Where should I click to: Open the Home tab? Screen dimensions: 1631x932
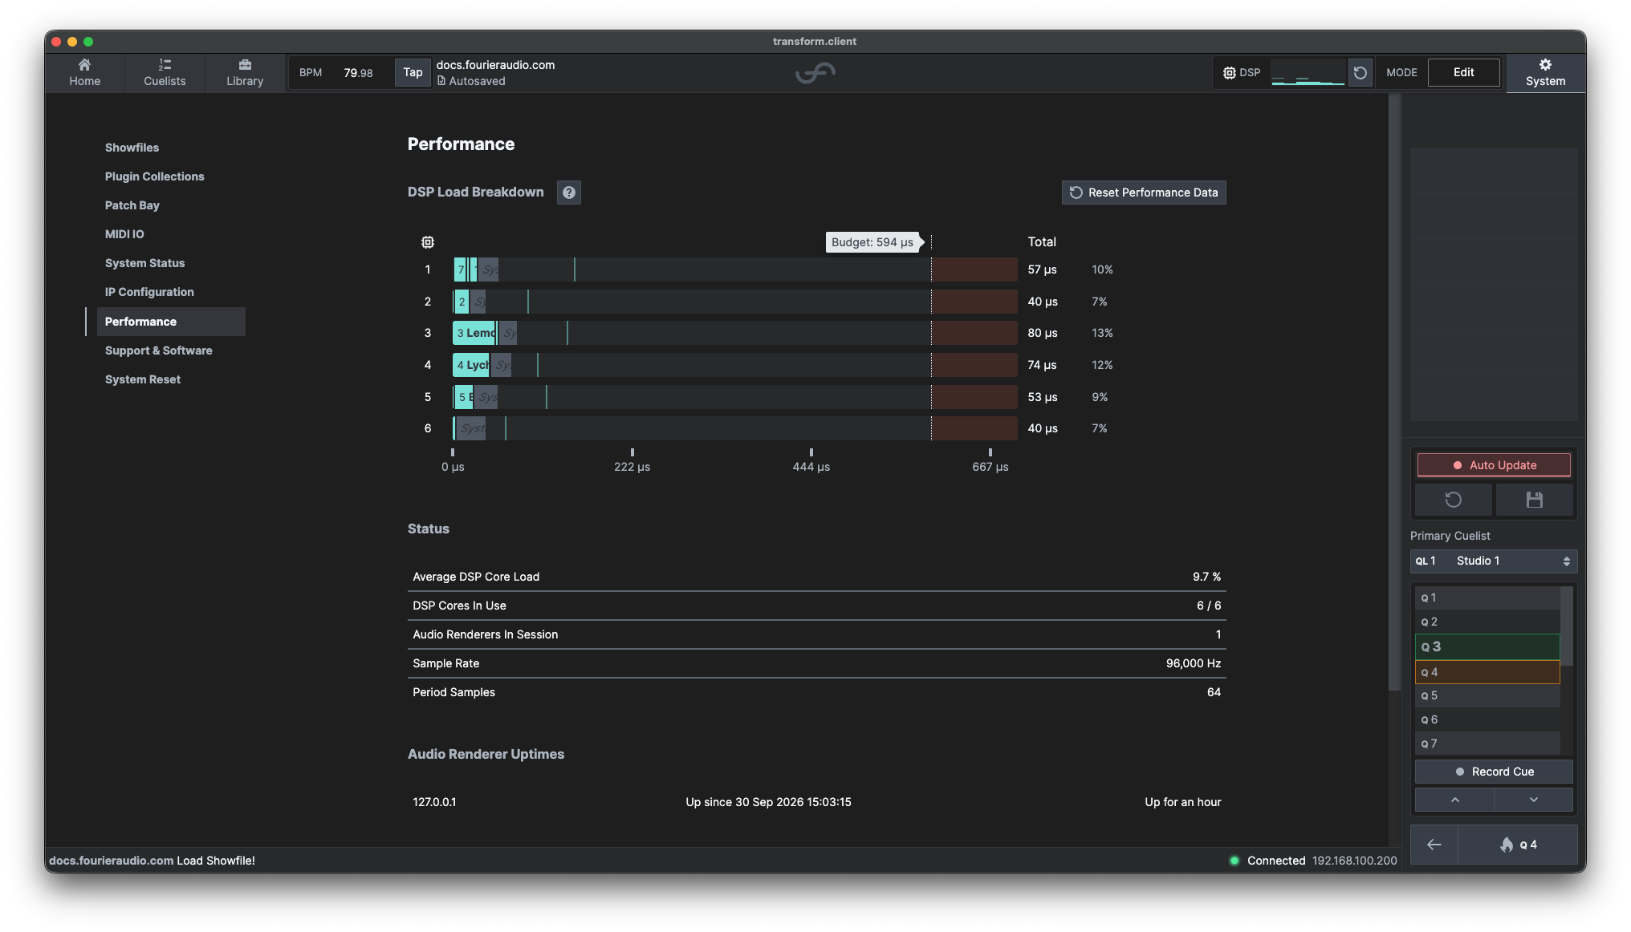coord(84,72)
